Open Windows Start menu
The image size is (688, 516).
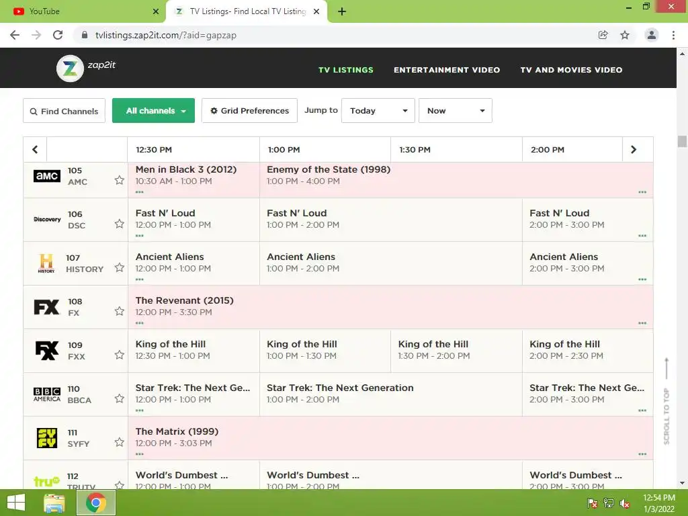[x=16, y=503]
